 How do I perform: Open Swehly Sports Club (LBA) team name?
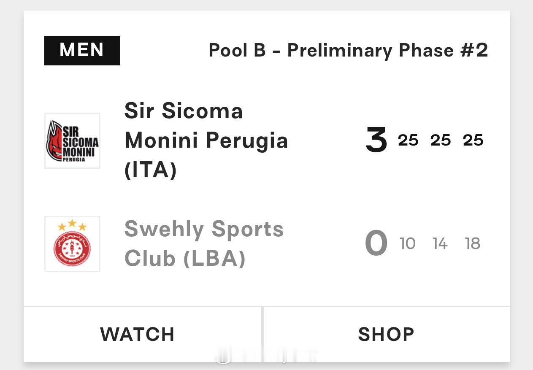pyautogui.click(x=204, y=243)
